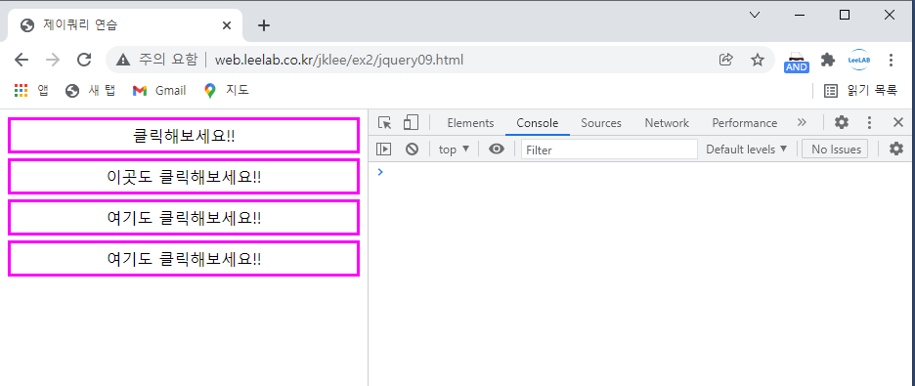Open the LeeLAB profile avatar
Screen dimensions: 915x386
(x=859, y=60)
